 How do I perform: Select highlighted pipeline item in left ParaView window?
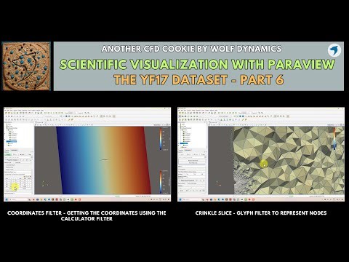[12, 141]
